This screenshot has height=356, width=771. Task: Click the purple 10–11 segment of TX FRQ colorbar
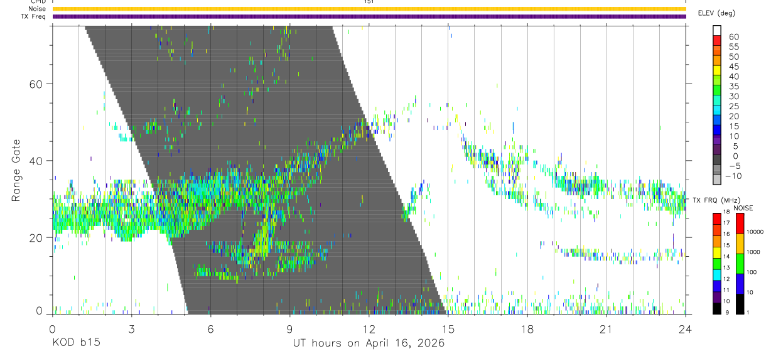pos(717,297)
